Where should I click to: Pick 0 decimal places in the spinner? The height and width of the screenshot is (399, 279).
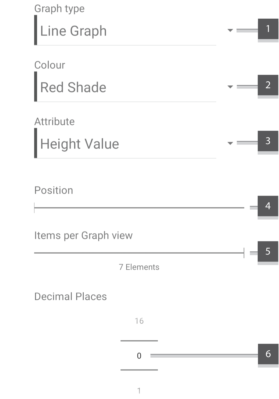(x=139, y=356)
